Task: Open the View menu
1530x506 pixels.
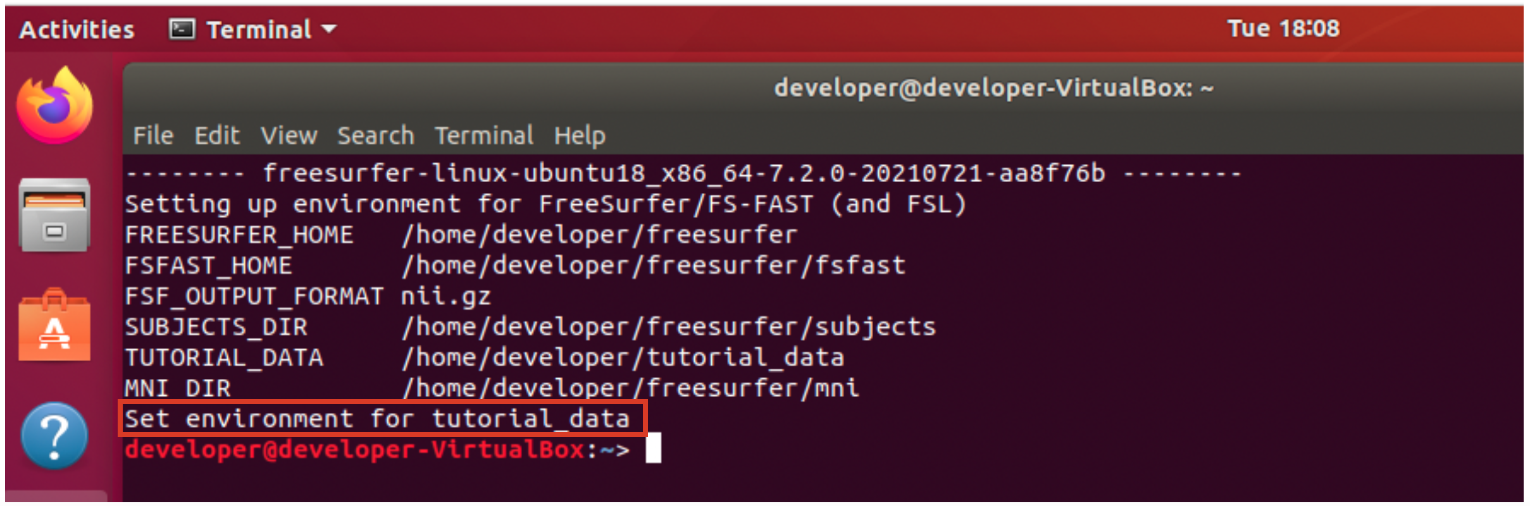Action: coord(289,135)
